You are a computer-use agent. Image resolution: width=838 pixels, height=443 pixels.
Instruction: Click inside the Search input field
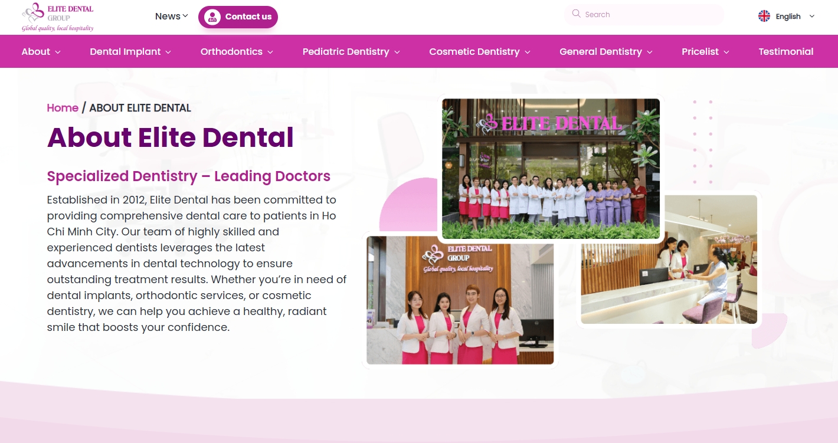click(x=643, y=14)
